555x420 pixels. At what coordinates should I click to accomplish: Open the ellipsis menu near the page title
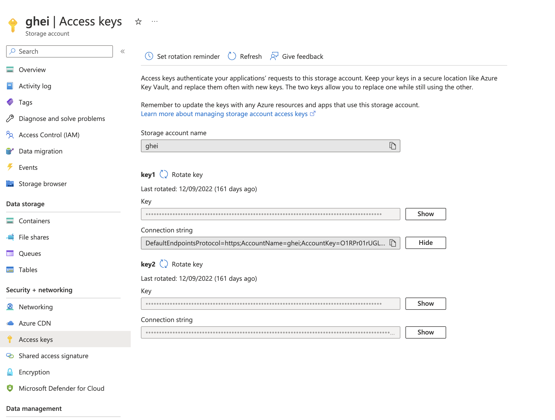(155, 22)
